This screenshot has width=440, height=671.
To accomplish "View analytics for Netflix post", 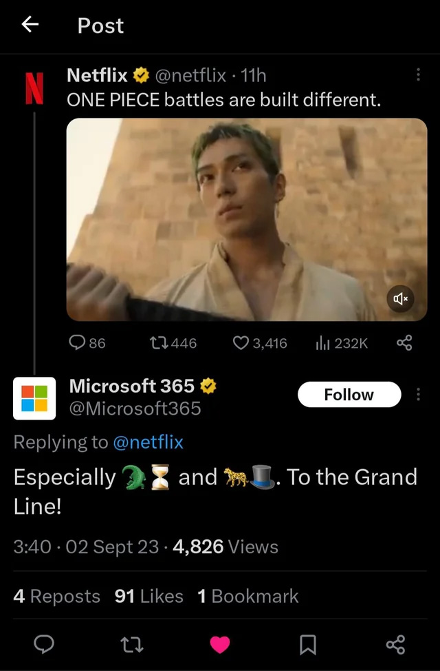I will click(321, 342).
